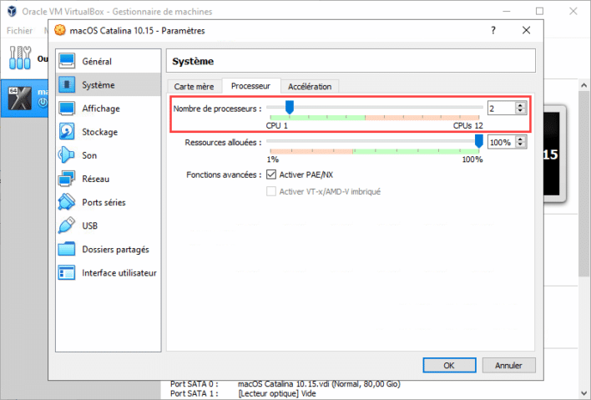Open the Ports séries connector icon

67,202
